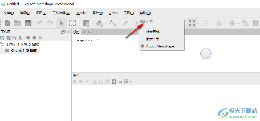The image size is (260, 121).
Task: Add a scale bar in workspace toolbar
Action: [21, 38]
